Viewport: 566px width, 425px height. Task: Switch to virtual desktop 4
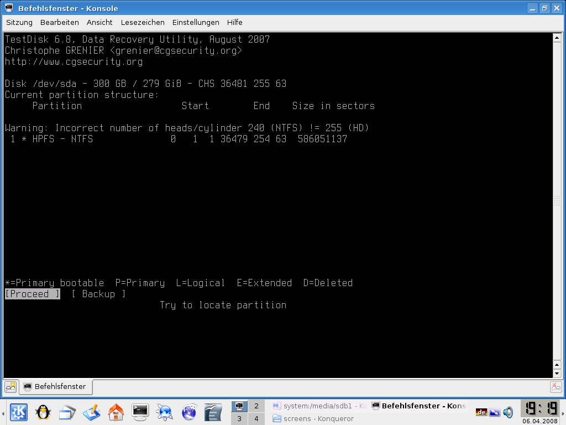[x=256, y=418]
